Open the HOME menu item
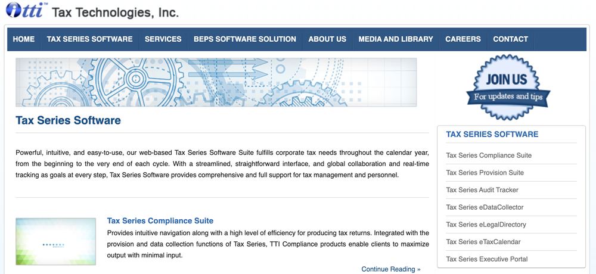The image size is (596, 274). (x=24, y=39)
